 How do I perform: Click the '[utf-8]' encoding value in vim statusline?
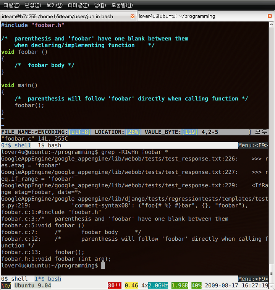tap(80, 132)
